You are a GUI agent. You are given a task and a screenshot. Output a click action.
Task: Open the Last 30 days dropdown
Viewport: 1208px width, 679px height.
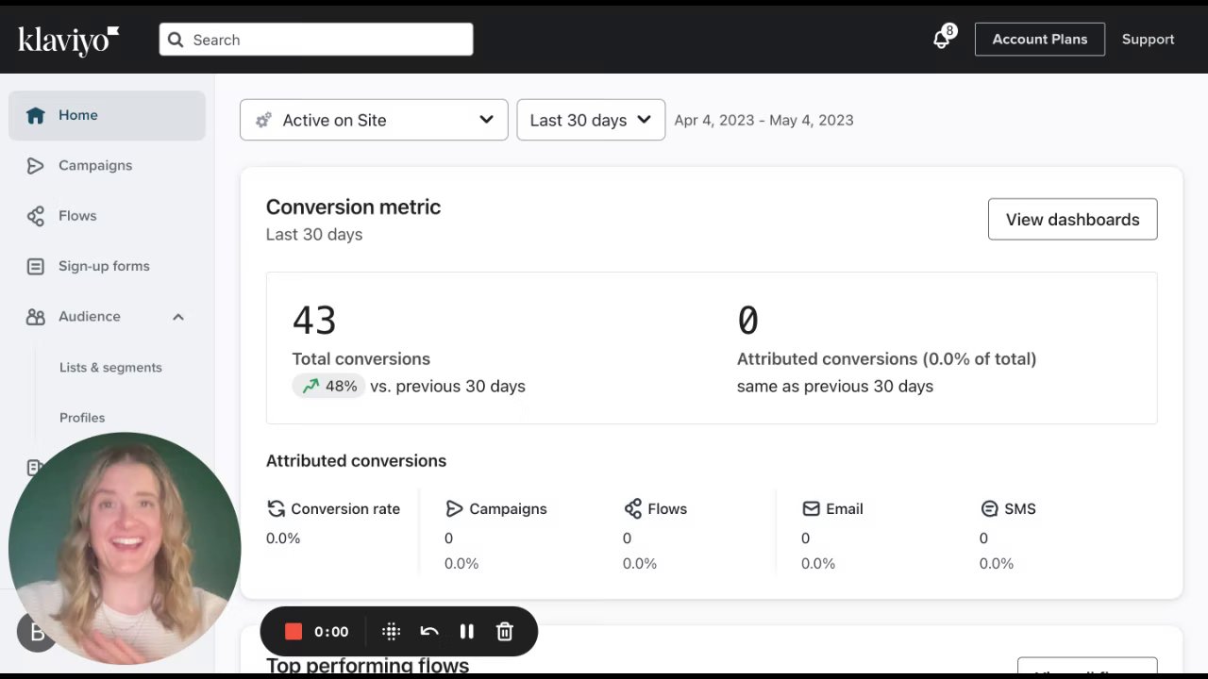[591, 120]
